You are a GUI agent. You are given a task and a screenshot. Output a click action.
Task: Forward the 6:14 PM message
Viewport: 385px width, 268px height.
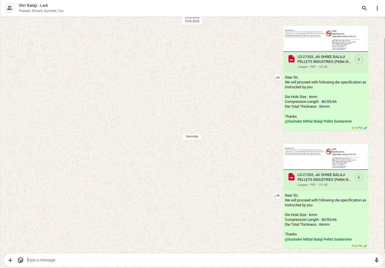[278, 78]
